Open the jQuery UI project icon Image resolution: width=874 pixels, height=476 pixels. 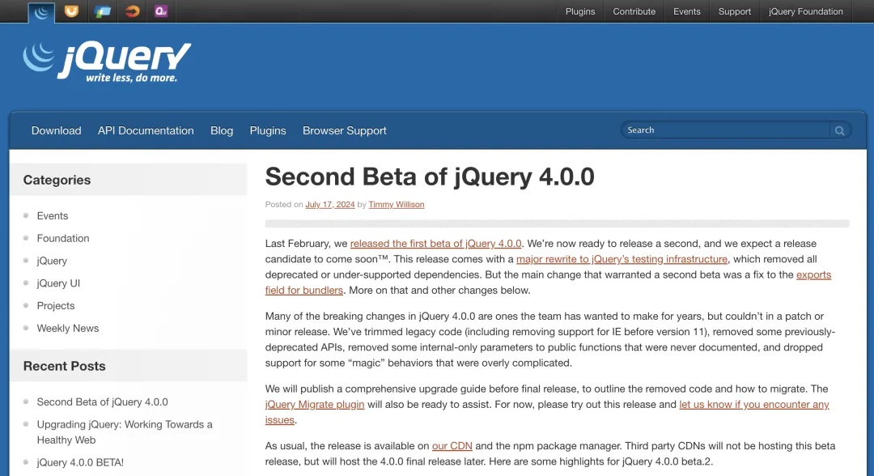[x=72, y=11]
